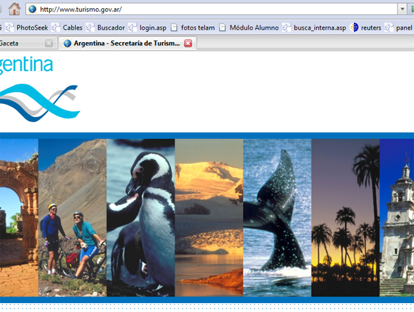Close the Argentina Secretaría de Turismo tab
The height and width of the screenshot is (312, 414).
coord(188,43)
